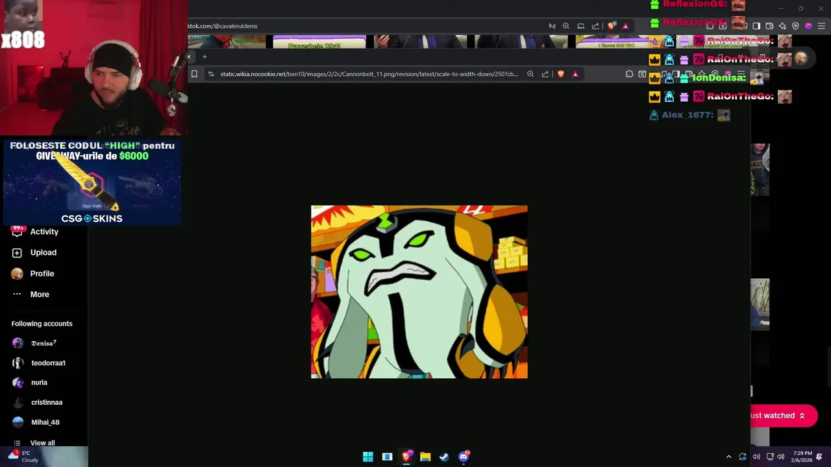Share the TikTok page link
The width and height of the screenshot is (831, 467).
tap(595, 26)
